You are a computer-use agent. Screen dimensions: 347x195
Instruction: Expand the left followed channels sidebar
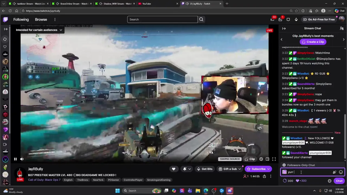(5, 29)
